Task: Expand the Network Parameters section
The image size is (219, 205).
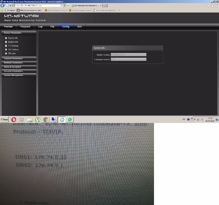Action: (x=19, y=63)
